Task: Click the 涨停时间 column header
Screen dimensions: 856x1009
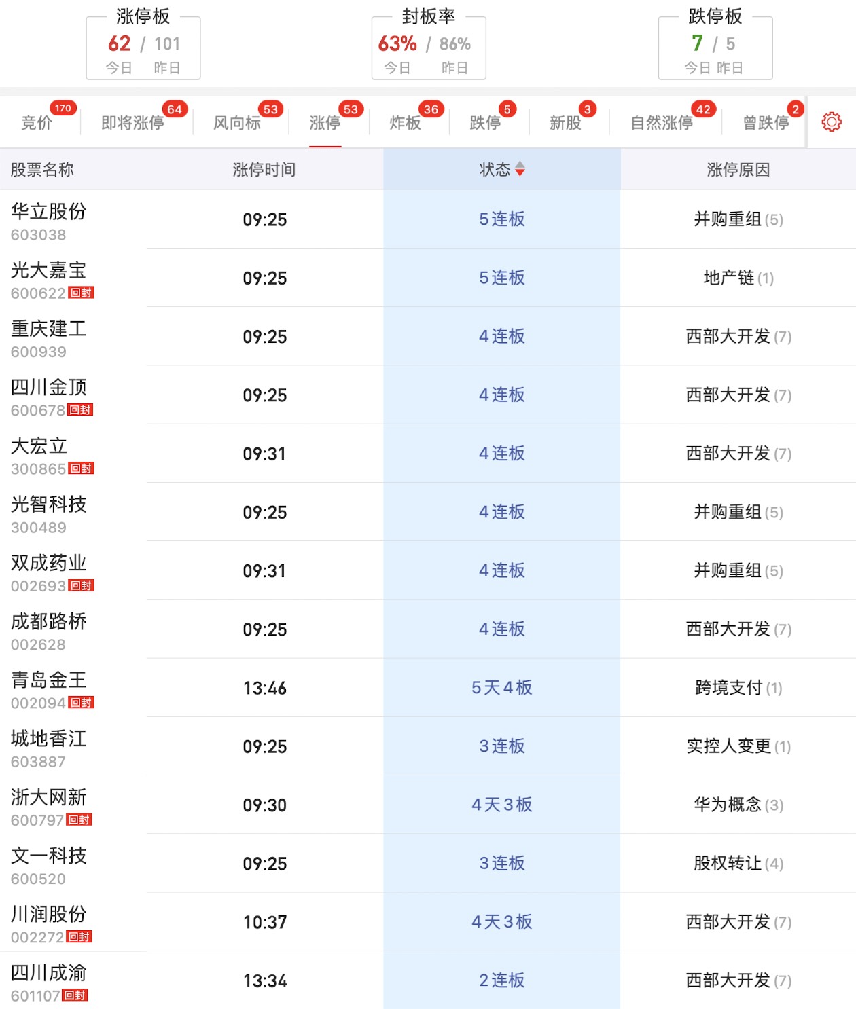Action: tap(264, 170)
